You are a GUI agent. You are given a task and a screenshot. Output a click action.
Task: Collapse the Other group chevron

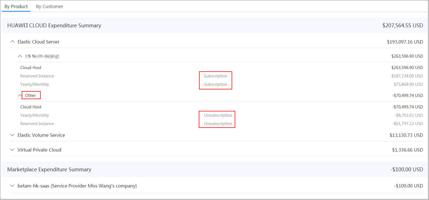click(20, 96)
